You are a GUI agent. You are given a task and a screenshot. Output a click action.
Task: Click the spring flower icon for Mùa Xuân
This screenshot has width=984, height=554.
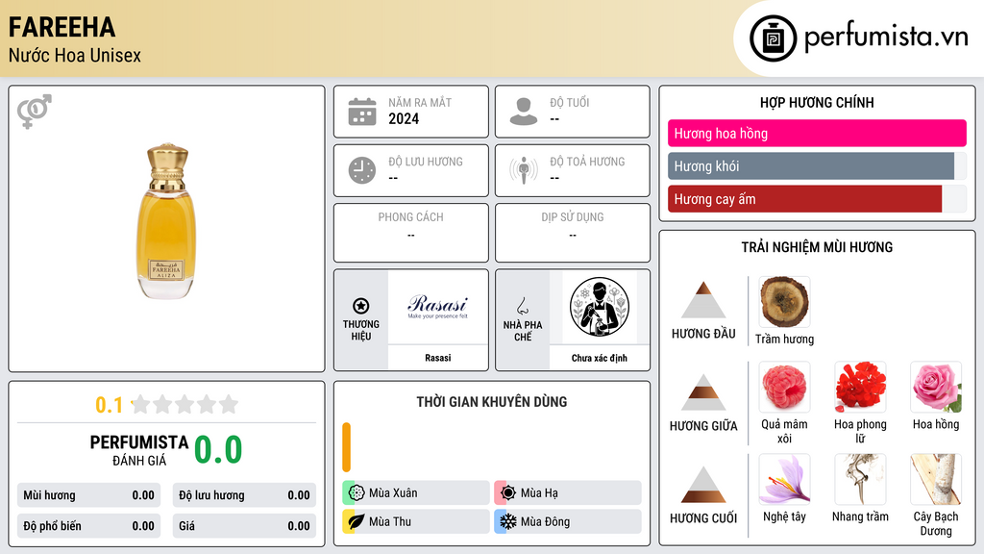point(357,493)
